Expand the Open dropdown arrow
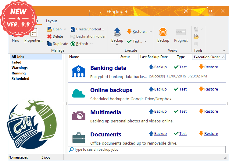Screen dimensions: 229x161 (65, 29)
